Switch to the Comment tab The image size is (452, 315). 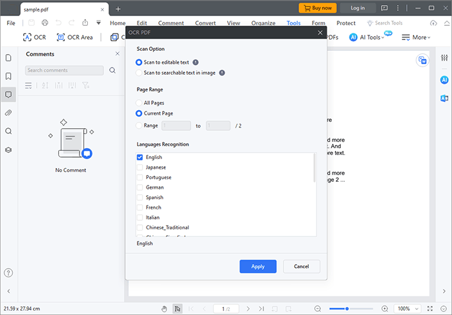pos(170,23)
